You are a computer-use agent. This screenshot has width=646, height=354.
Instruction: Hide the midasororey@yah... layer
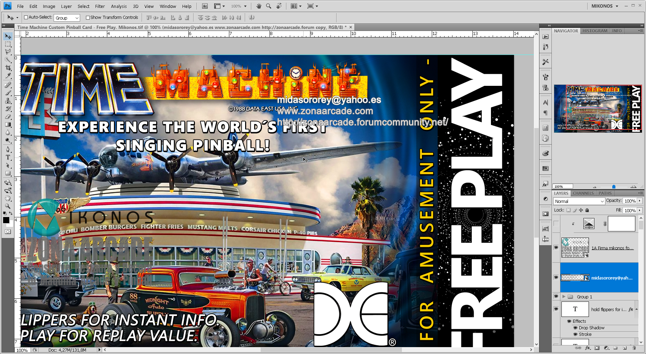click(x=556, y=277)
